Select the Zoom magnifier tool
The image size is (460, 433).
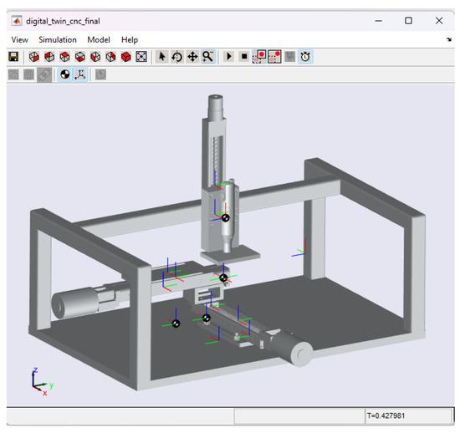coord(208,57)
